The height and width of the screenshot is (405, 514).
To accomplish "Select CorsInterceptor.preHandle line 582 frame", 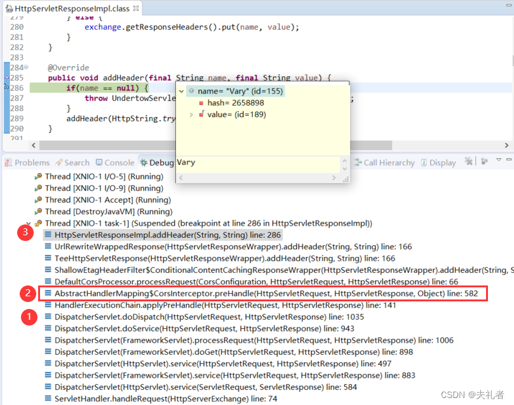I will tap(266, 294).
